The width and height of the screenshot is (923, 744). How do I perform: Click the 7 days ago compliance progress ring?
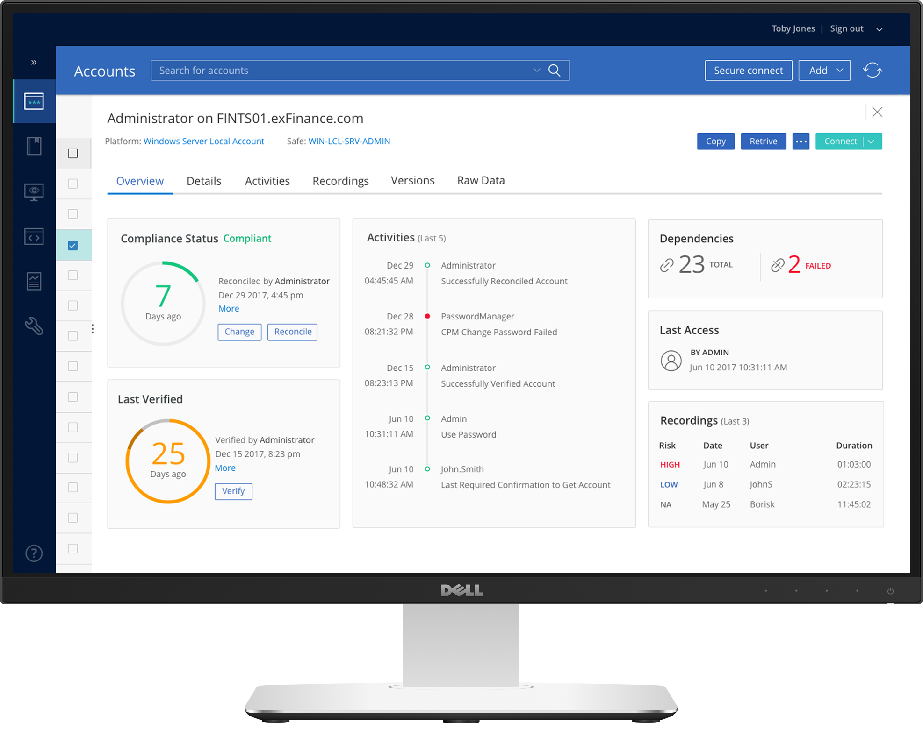[x=163, y=304]
